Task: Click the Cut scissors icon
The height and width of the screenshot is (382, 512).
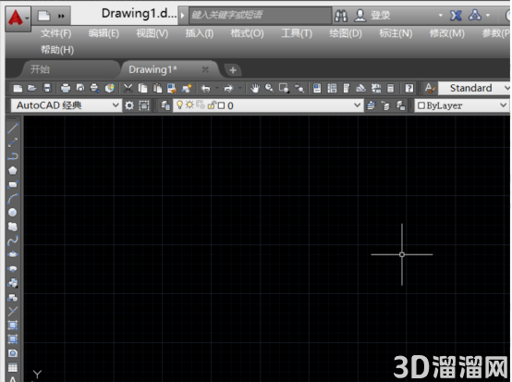Action: [128, 88]
